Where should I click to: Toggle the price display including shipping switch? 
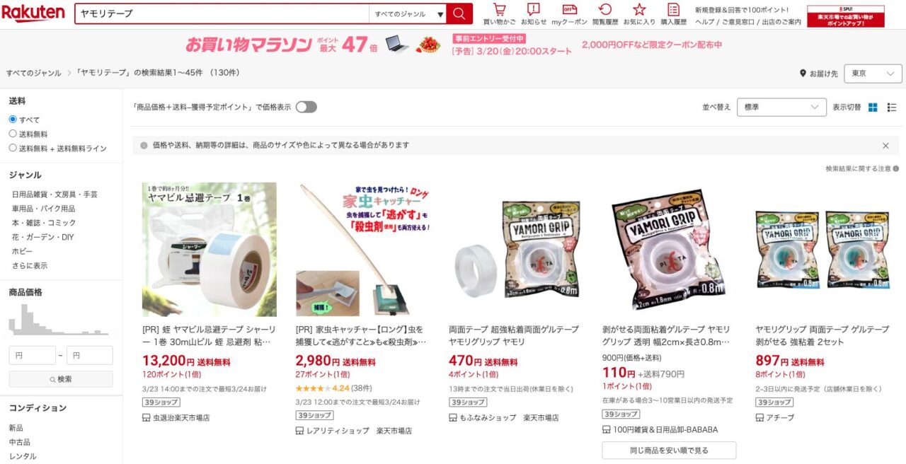pos(306,107)
